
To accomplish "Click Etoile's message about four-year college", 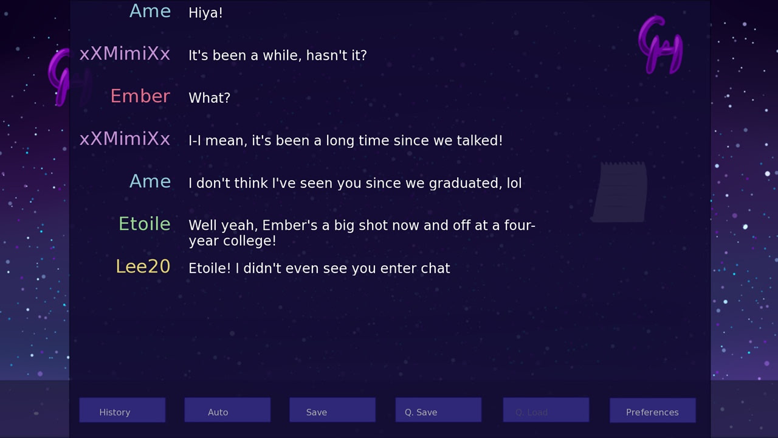I will [x=362, y=233].
